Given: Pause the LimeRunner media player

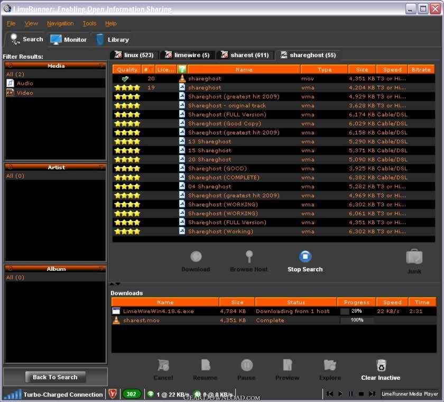Looking at the screenshot, I should point(350,394).
